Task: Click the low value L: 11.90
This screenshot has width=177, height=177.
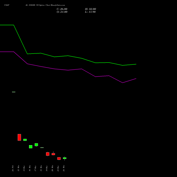Action: coord(90,12)
